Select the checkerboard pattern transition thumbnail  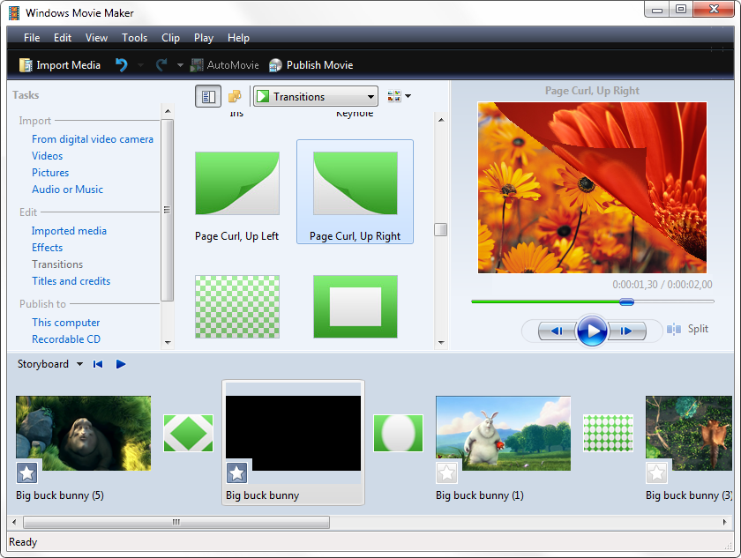coord(237,307)
